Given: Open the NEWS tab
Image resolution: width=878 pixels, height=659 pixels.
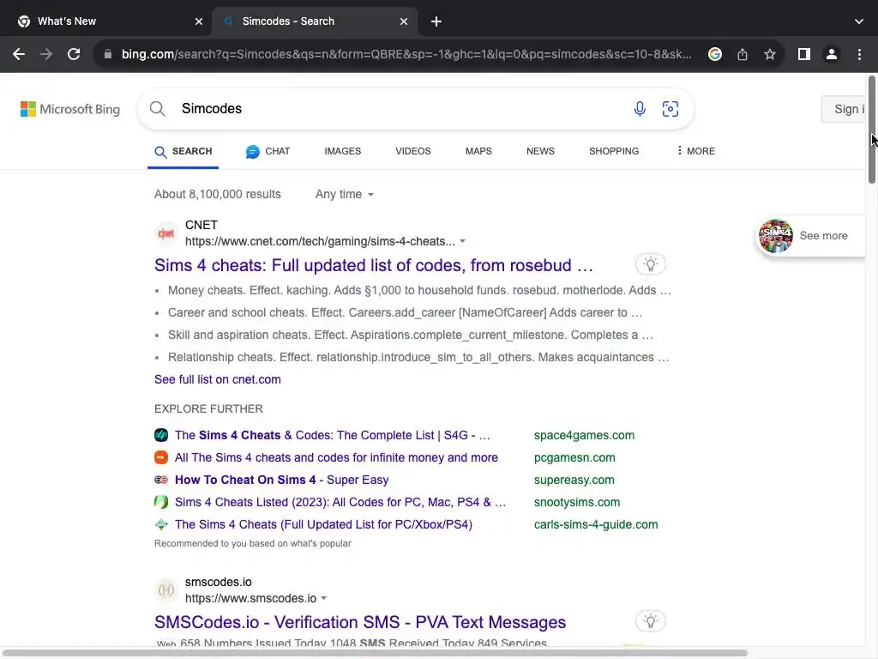Looking at the screenshot, I should pos(540,151).
